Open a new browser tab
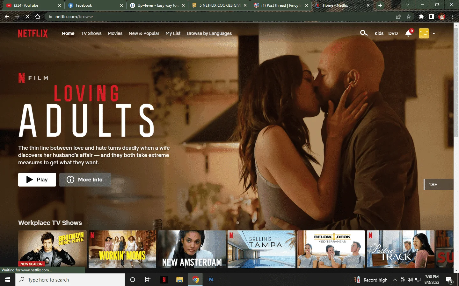The height and width of the screenshot is (286, 459). click(x=380, y=5)
